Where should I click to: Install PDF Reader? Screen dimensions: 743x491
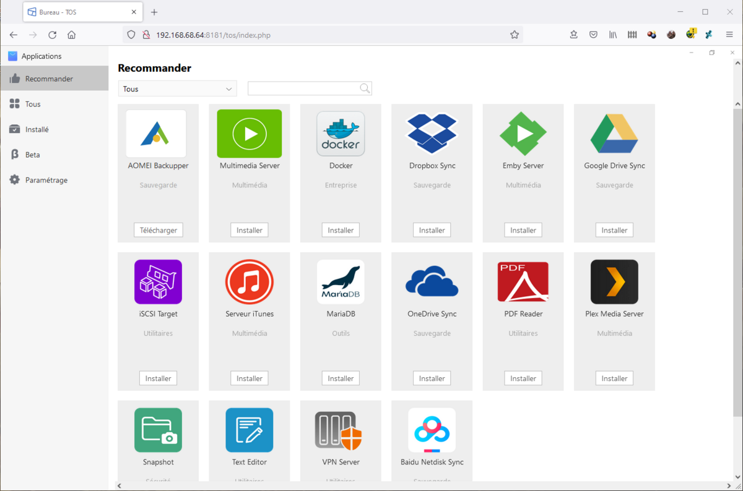(x=523, y=378)
